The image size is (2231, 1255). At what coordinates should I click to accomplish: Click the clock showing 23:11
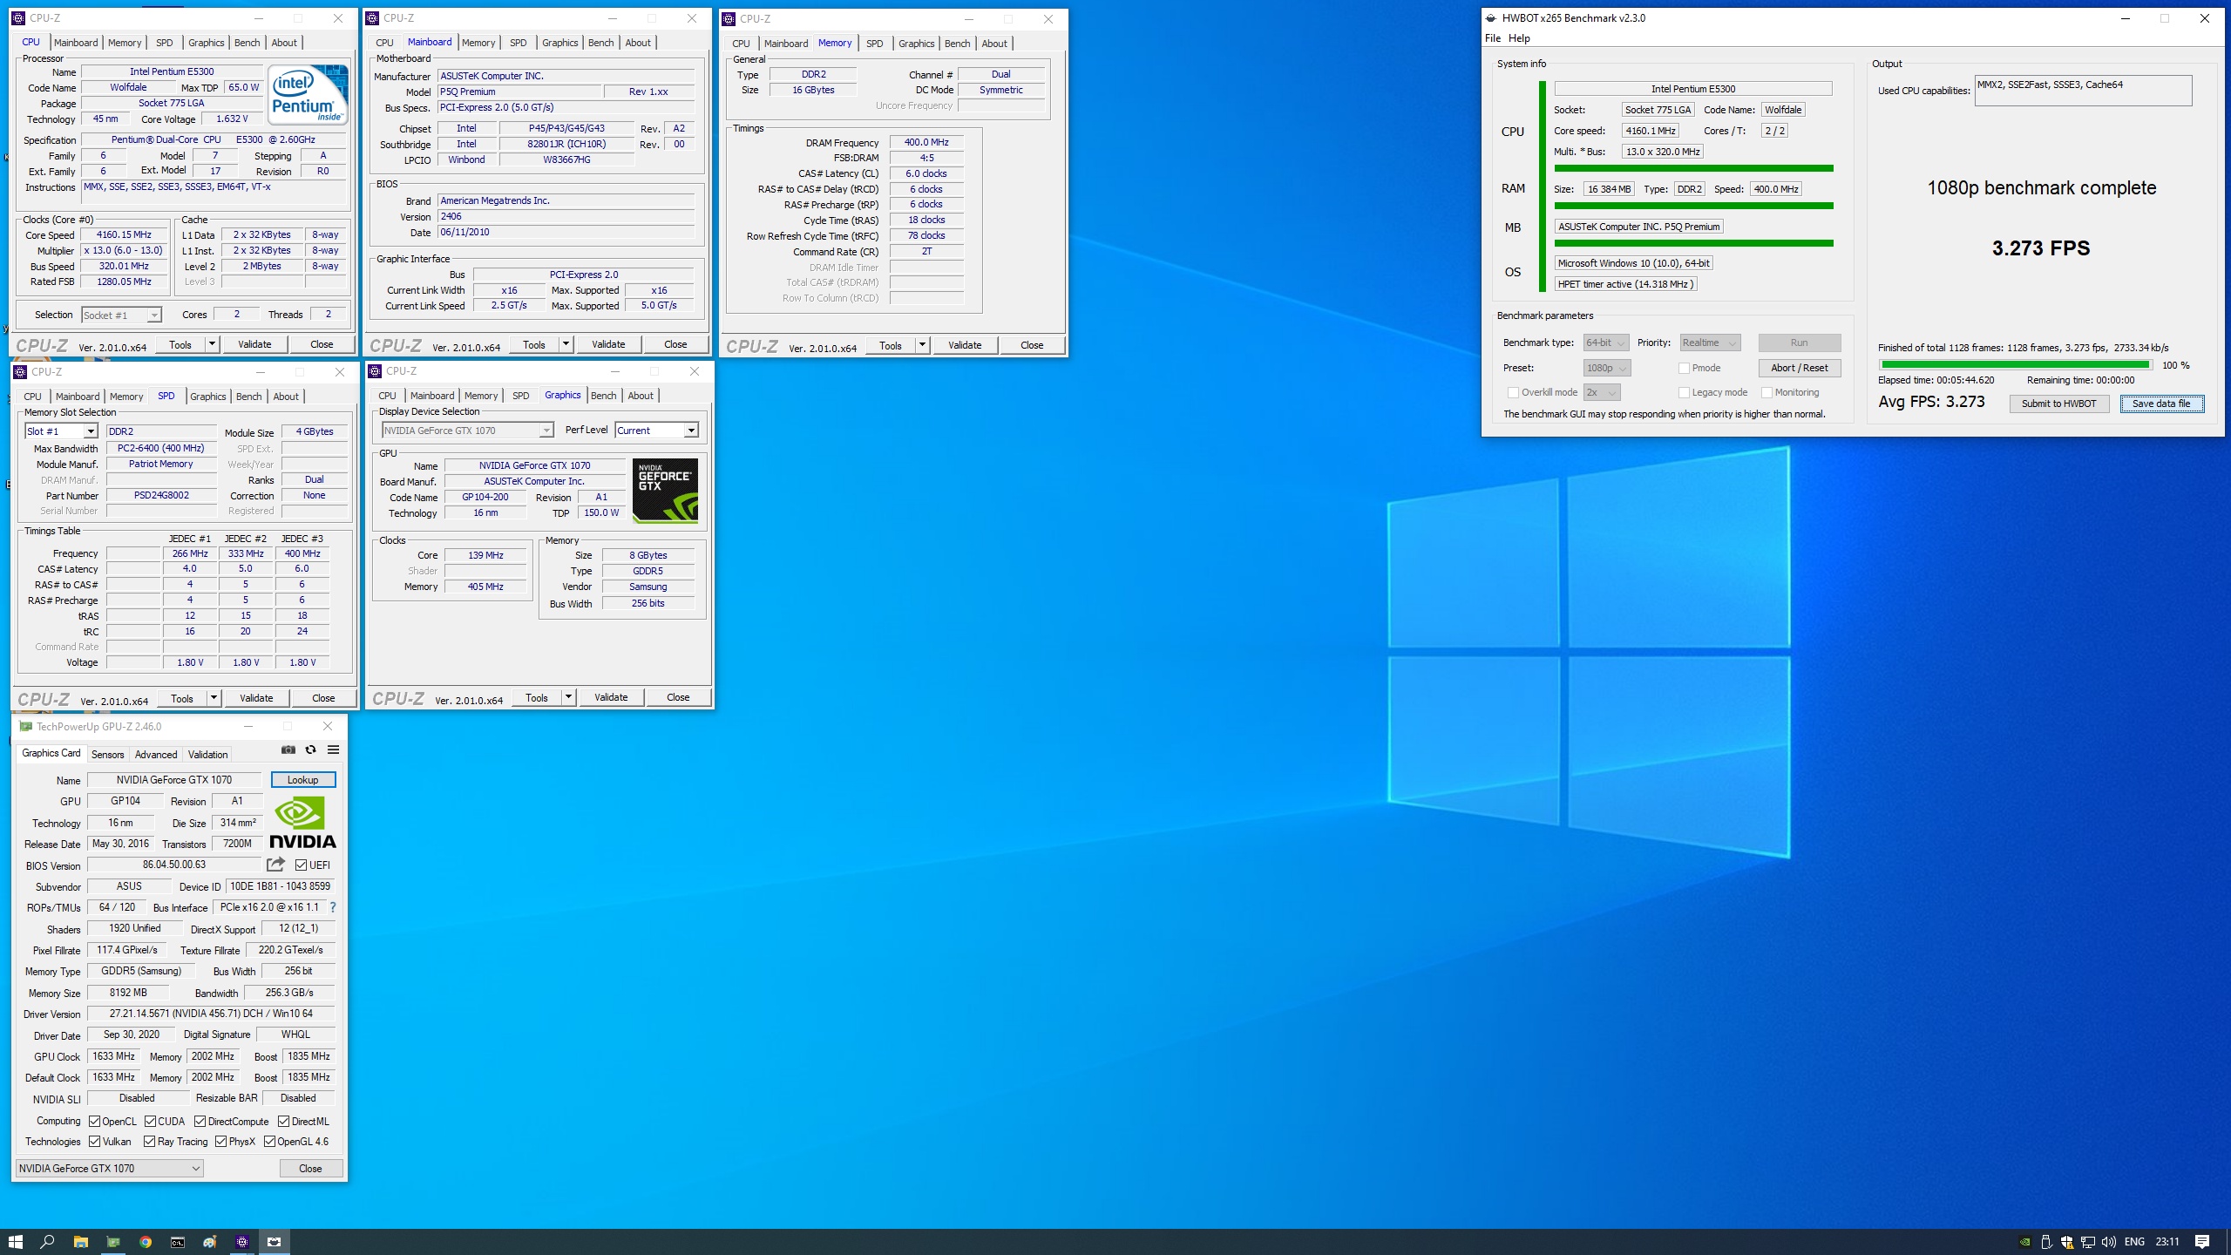[2167, 1242]
